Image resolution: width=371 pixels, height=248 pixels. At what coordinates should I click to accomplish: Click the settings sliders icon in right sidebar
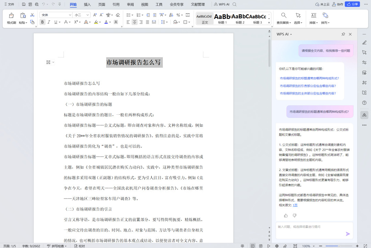(x=364, y=63)
